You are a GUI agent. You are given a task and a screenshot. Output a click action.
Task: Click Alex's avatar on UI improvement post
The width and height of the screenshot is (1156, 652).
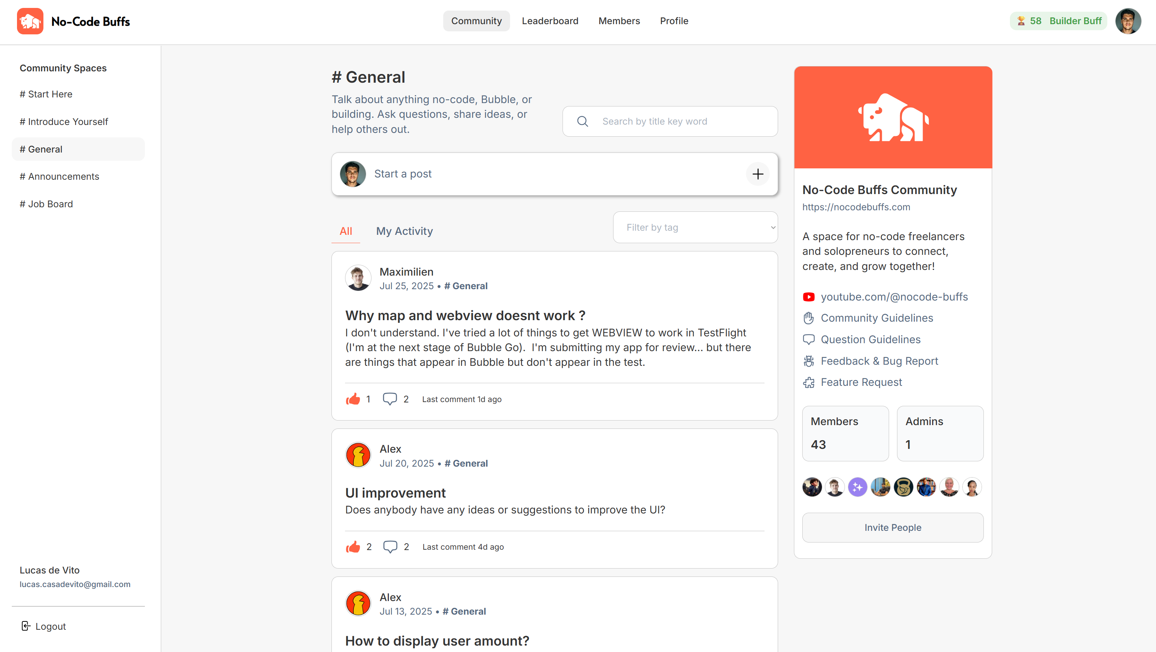click(358, 455)
